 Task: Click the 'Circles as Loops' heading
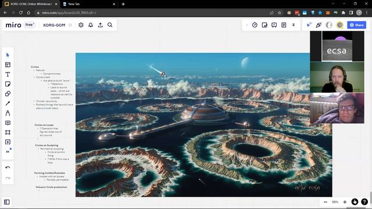44,125
